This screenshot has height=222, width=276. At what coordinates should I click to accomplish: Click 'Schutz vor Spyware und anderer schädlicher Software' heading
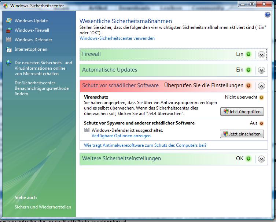139,123
